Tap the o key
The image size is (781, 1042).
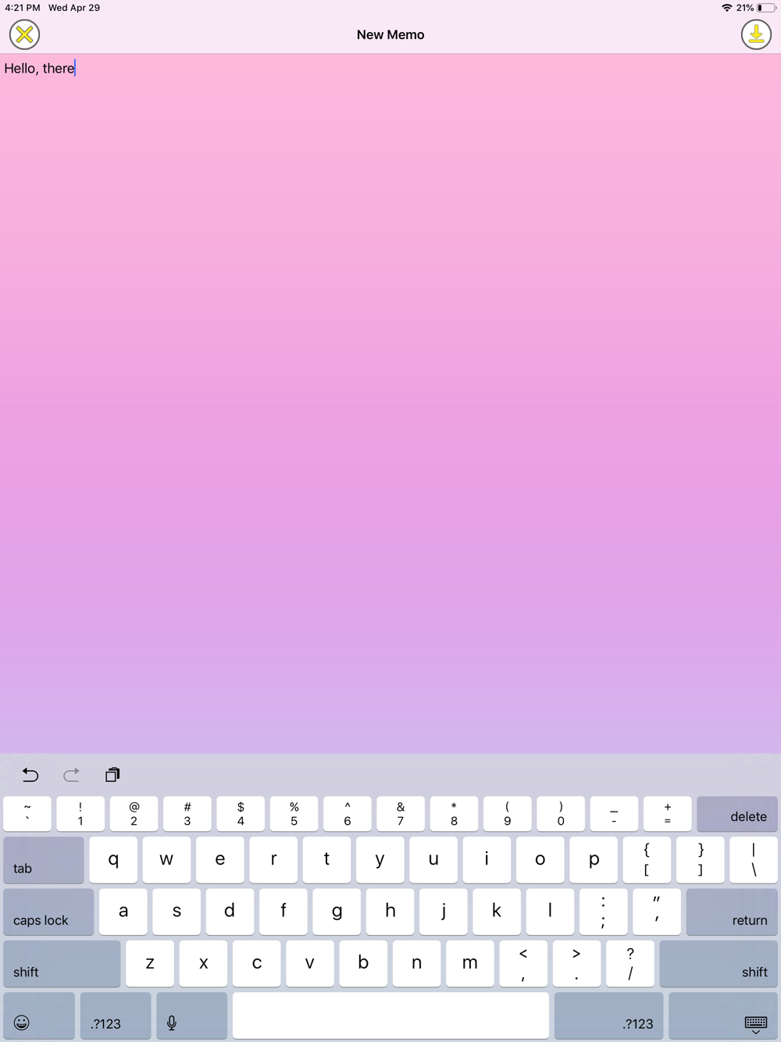[x=540, y=860]
